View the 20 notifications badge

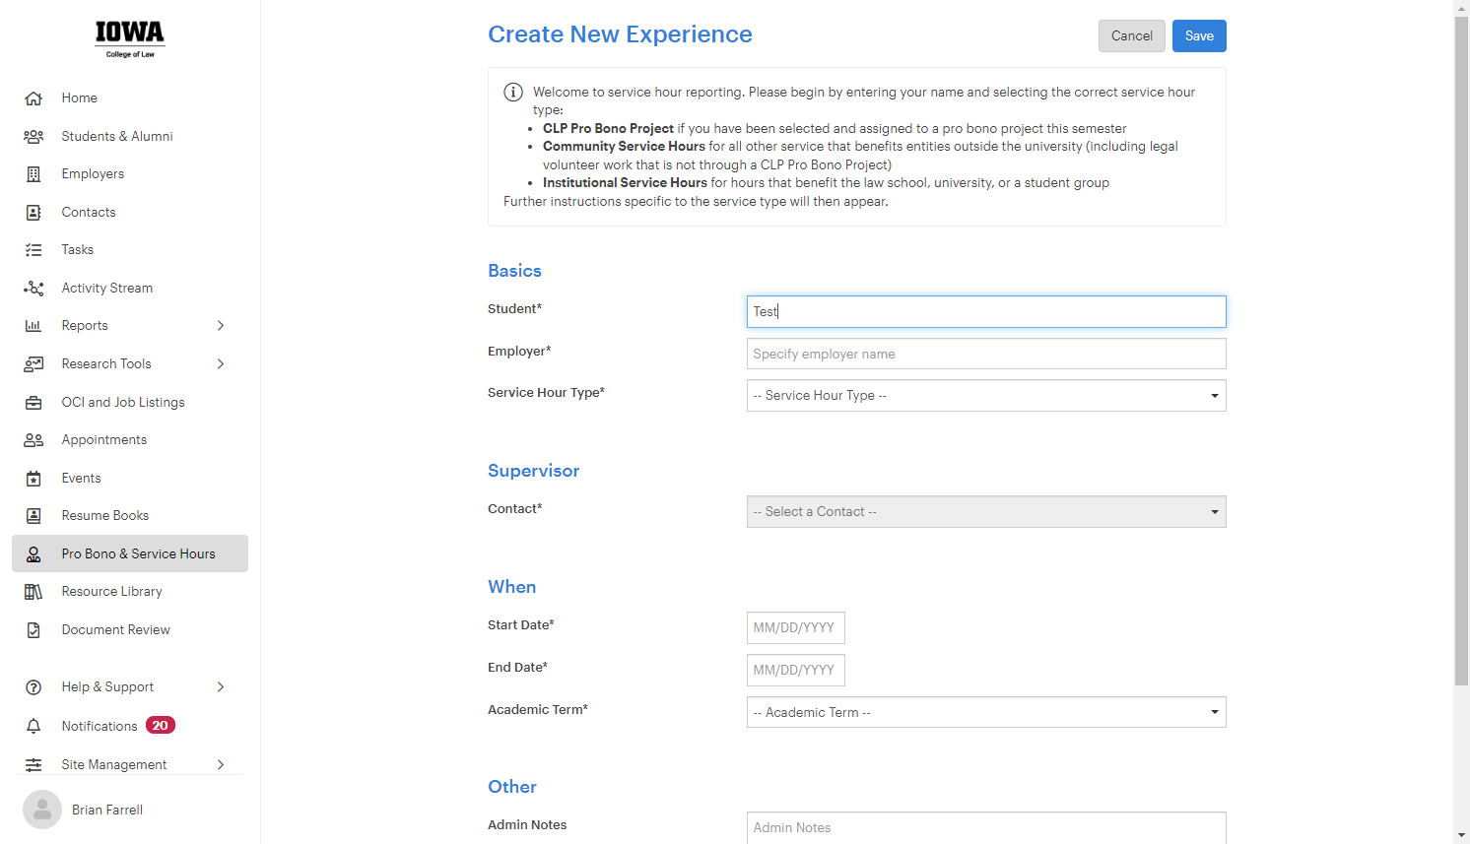point(161,726)
